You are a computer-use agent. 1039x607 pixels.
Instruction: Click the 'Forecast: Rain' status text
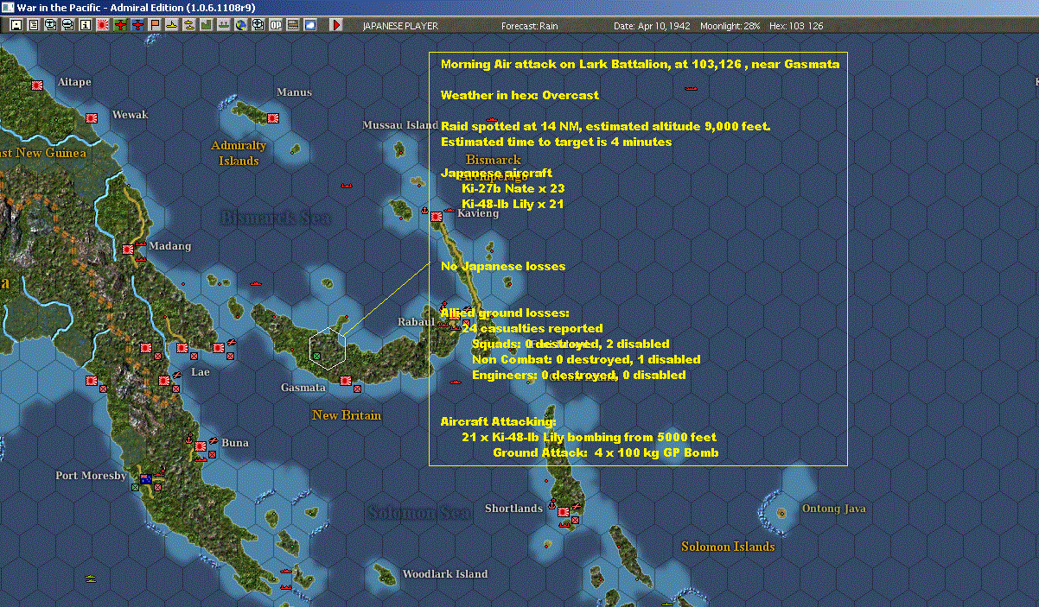[529, 26]
